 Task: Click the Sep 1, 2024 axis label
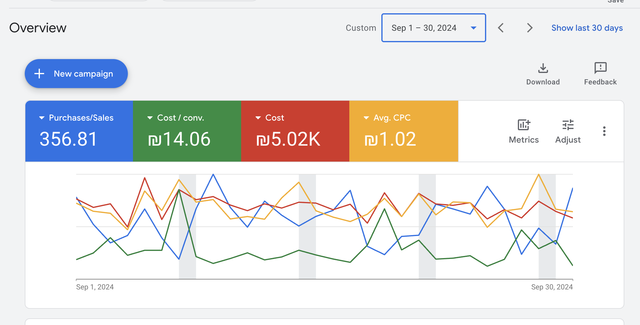pyautogui.click(x=95, y=287)
